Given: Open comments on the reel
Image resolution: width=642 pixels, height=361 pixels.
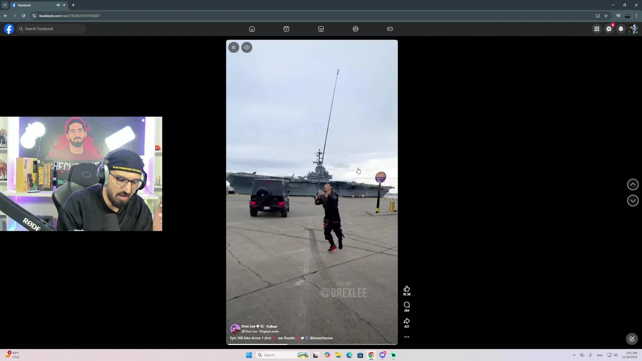Looking at the screenshot, I should (407, 305).
